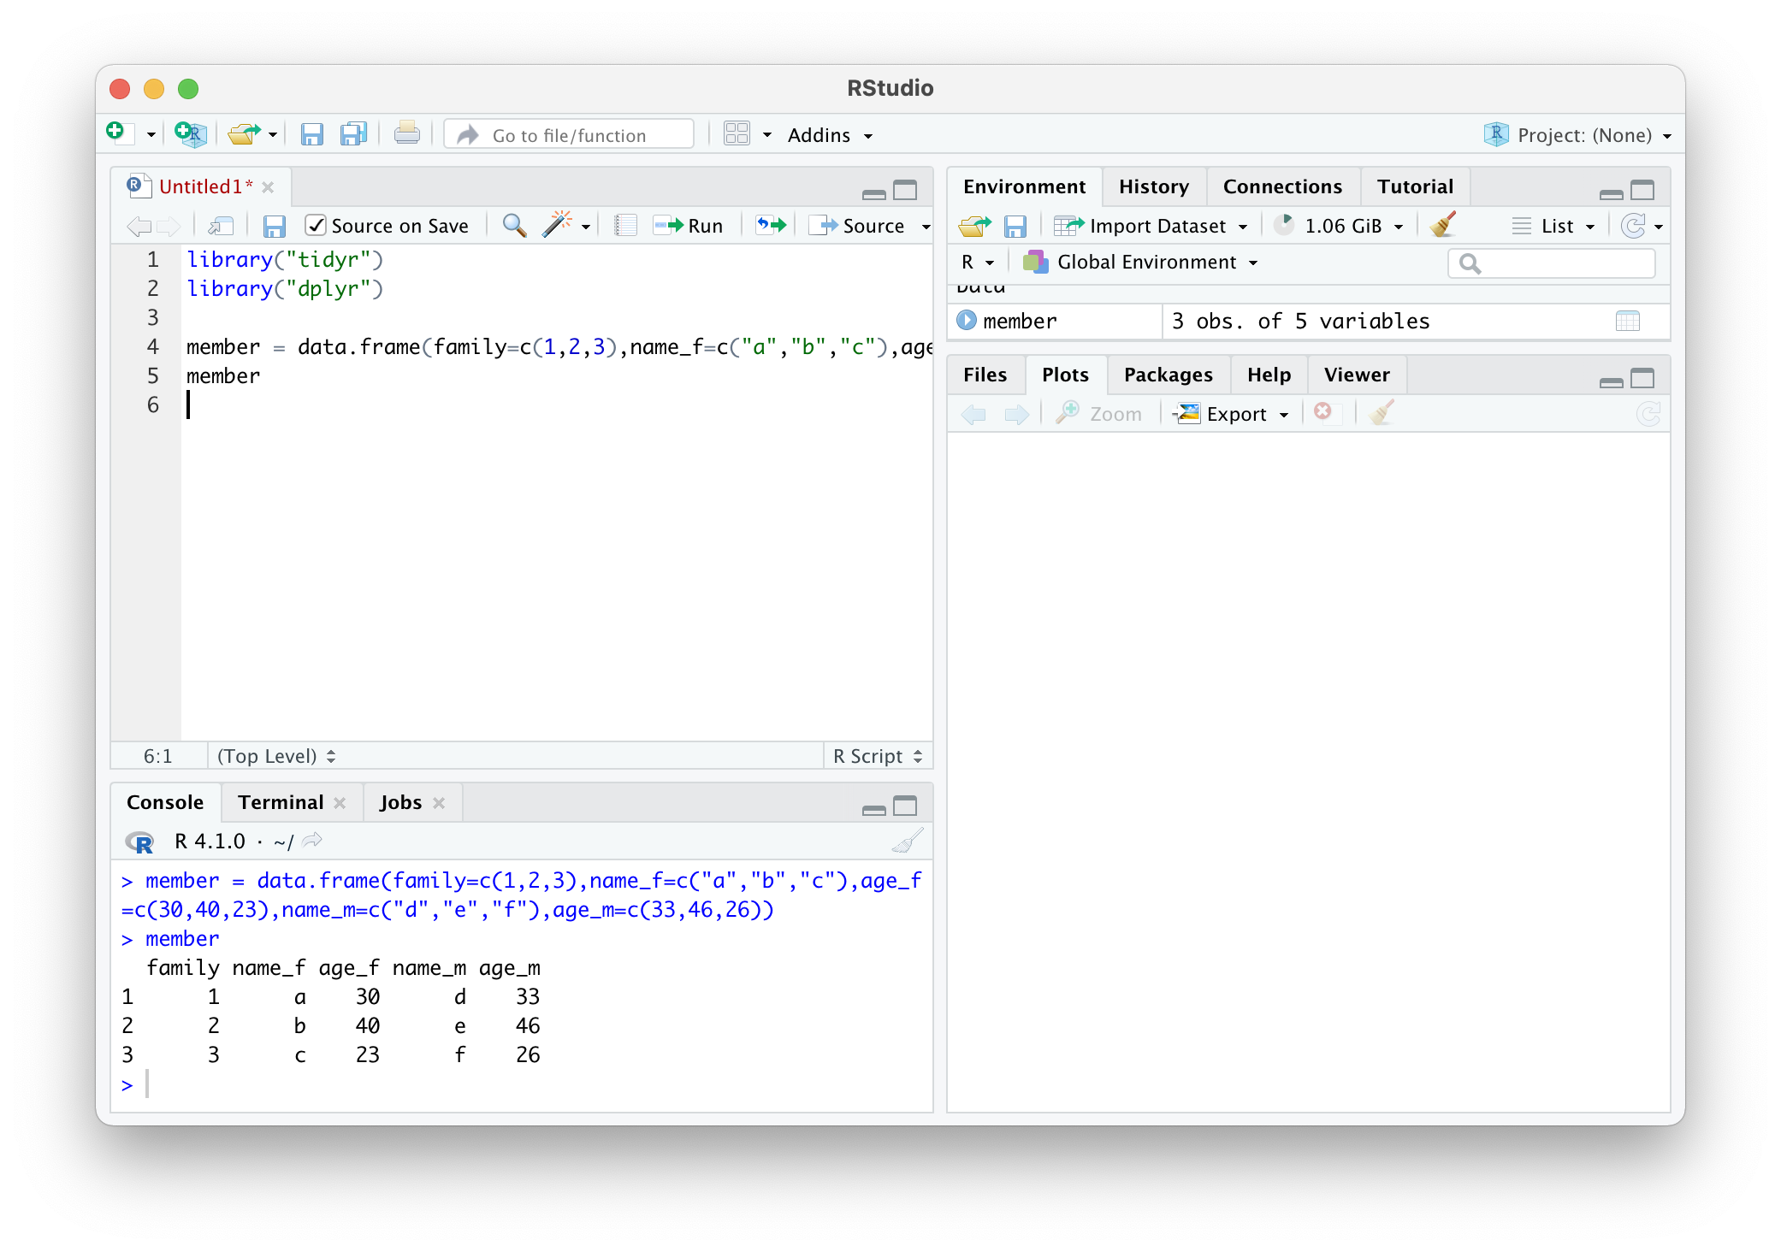
Task: Toggle Source on Save checkbox
Action: pos(316,225)
